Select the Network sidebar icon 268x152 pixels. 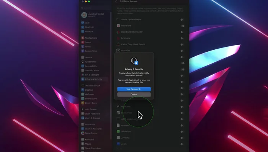(83, 32)
